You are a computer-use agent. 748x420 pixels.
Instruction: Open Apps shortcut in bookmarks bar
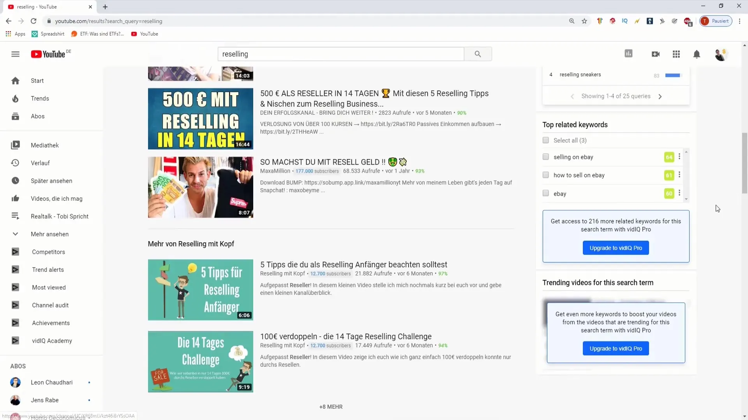(16, 34)
